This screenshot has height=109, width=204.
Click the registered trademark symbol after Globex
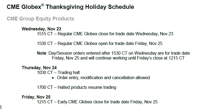(43, 5)
